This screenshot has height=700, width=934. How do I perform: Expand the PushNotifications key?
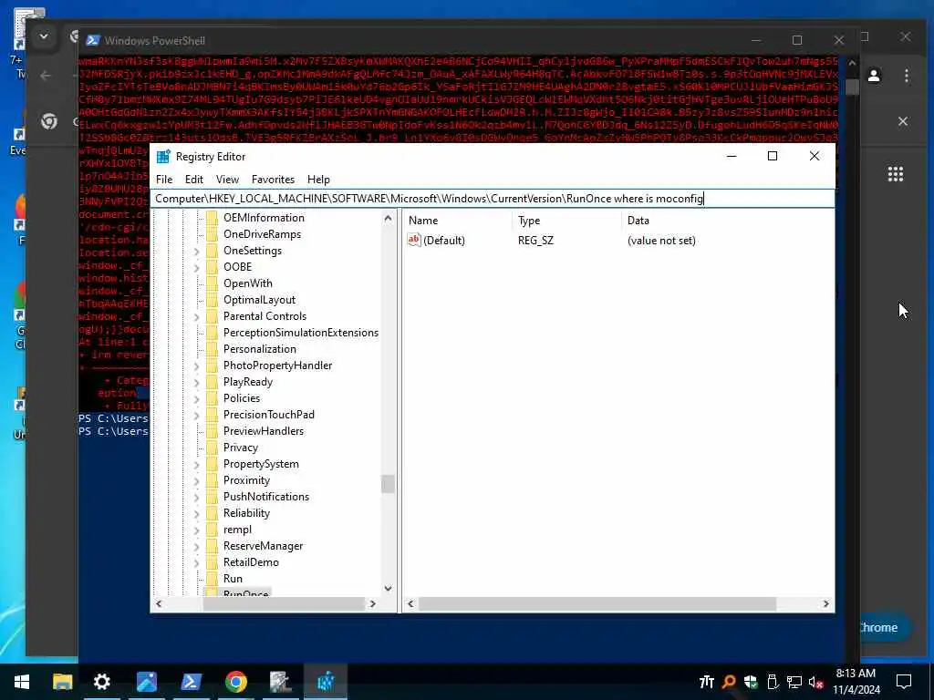197,498
